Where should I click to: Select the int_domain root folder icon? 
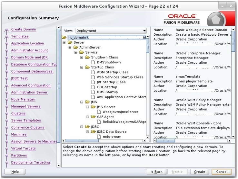tap(64, 37)
